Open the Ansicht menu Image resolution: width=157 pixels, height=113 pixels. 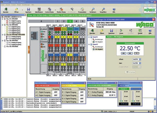pyautogui.click(x=8, y=5)
